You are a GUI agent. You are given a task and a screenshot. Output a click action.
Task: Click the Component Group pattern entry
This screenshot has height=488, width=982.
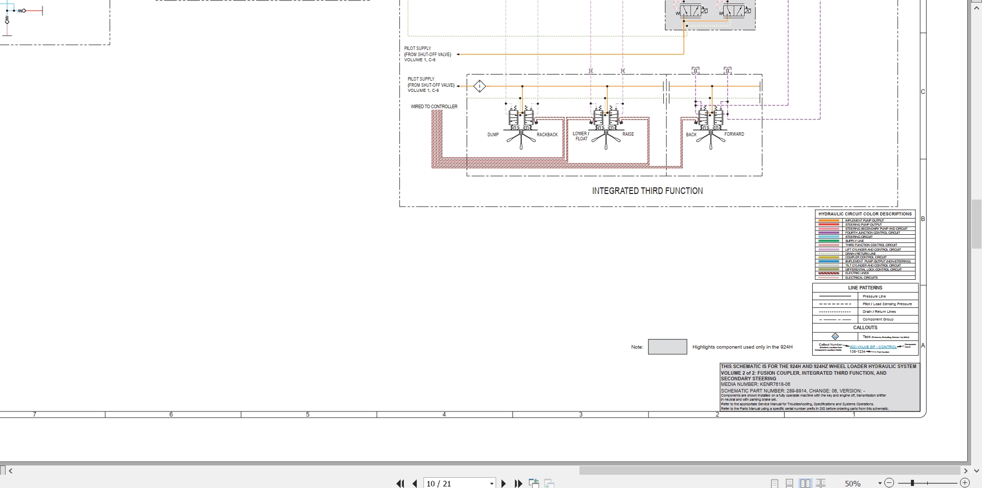[x=865, y=320]
